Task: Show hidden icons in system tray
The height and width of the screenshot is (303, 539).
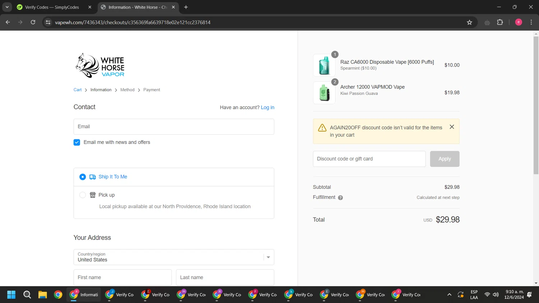Action: (449, 295)
